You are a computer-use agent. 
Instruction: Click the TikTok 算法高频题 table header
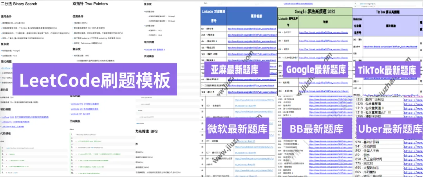coord(388,12)
